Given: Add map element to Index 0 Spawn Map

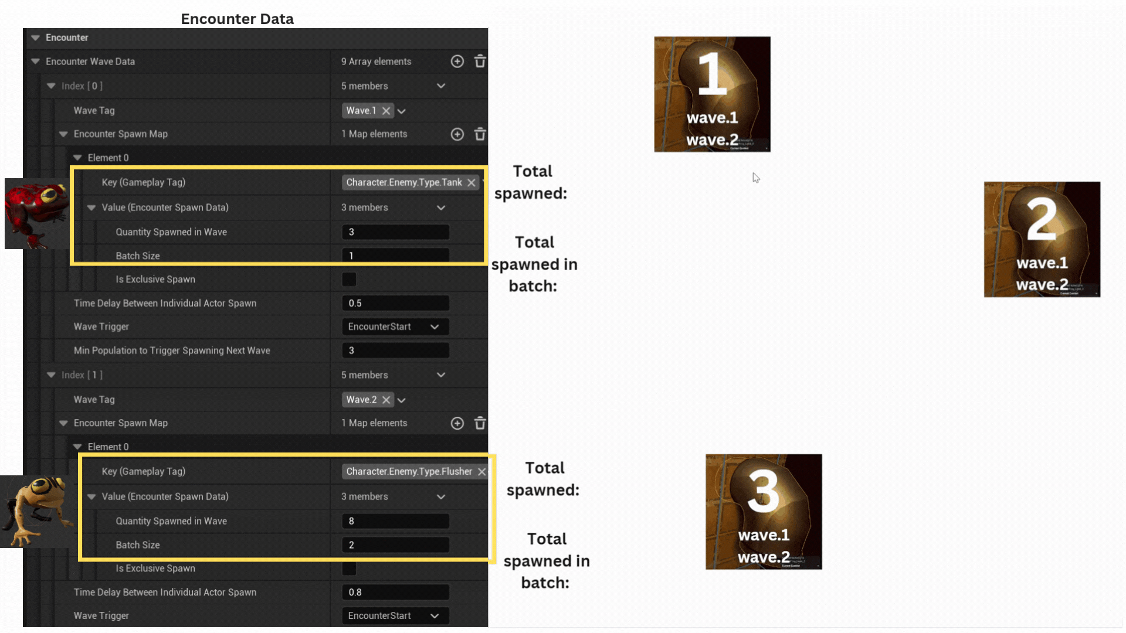Looking at the screenshot, I should [457, 134].
